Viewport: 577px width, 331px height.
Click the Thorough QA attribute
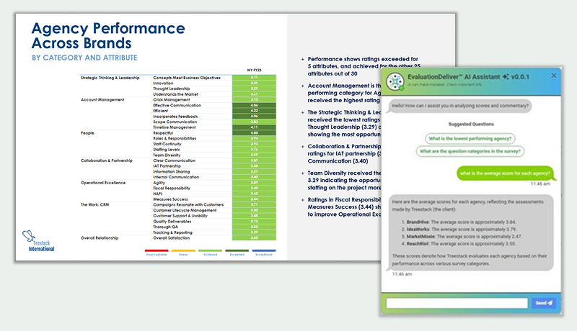tap(165, 227)
